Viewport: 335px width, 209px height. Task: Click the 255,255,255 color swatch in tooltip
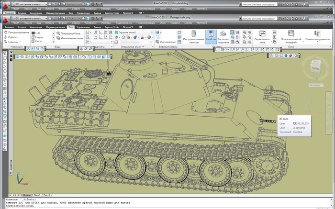pyautogui.click(x=295, y=123)
